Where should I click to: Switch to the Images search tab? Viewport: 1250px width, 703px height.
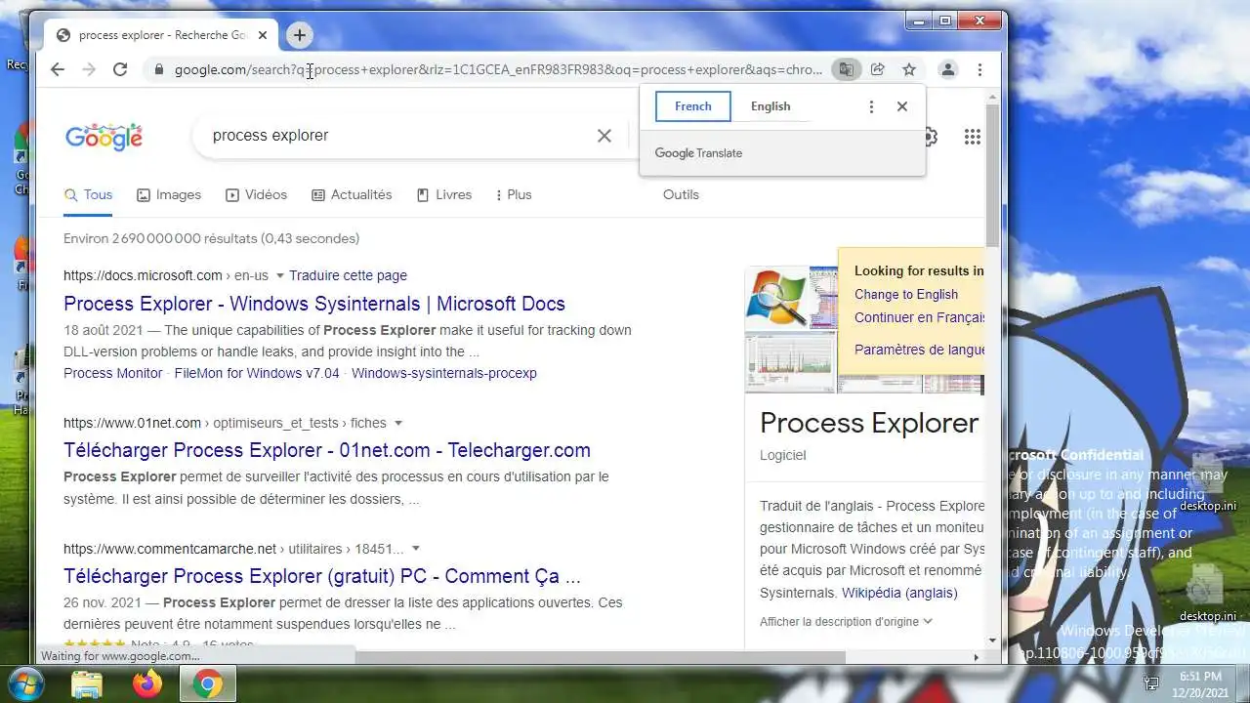169,194
